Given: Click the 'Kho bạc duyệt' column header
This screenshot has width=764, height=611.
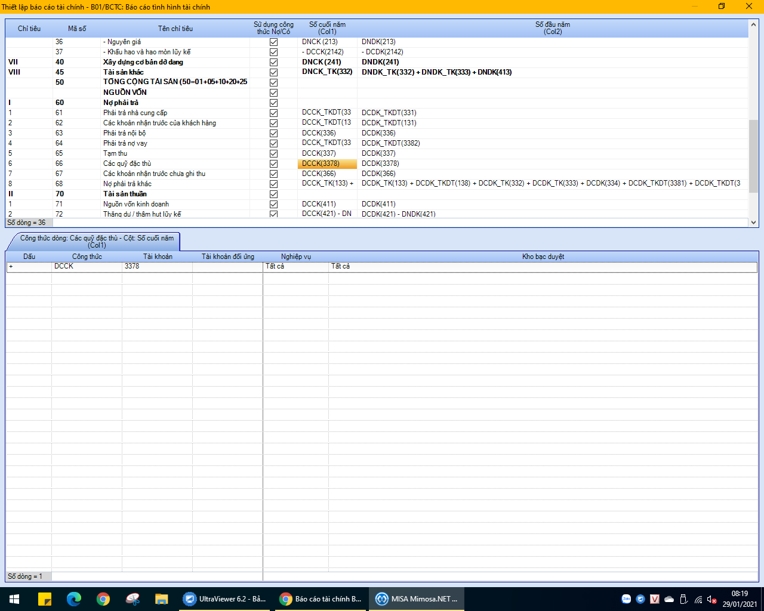Looking at the screenshot, I should [543, 257].
